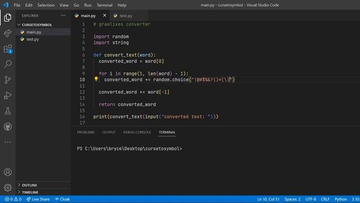Click the VS Code logo icon
Viewport: 360px width, 203px height.
[6, 5]
